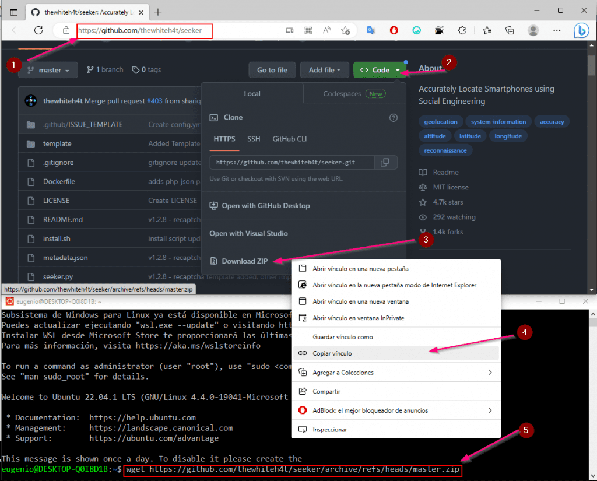Open the browser settings and more menu
The image size is (597, 481).
pos(557,30)
